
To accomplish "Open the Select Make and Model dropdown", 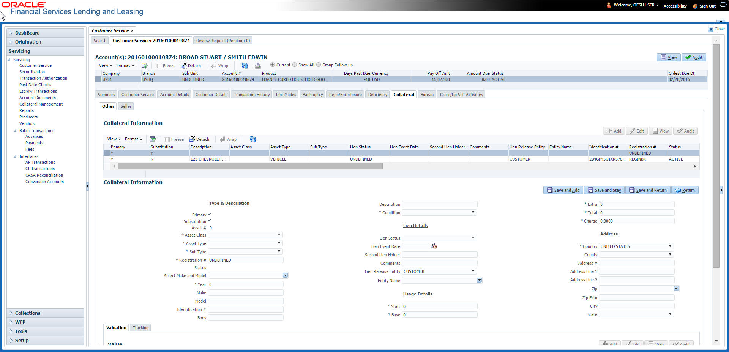I will point(285,275).
